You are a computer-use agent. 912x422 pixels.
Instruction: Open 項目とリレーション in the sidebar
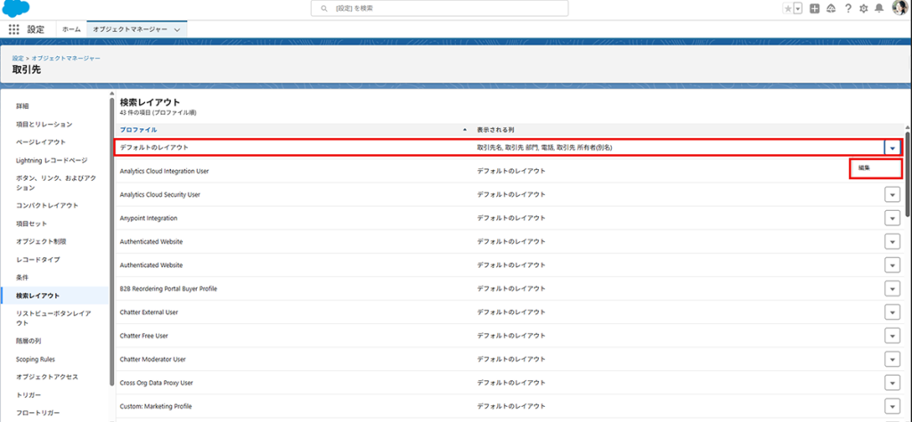point(45,124)
